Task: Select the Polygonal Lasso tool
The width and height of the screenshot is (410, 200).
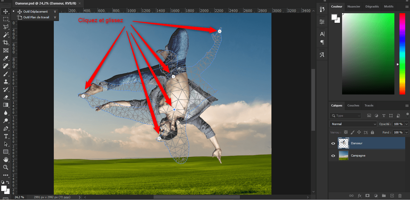Action: [5, 27]
